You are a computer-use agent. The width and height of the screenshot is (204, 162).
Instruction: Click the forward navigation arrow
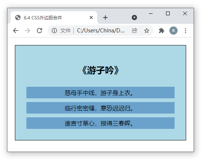tap(28, 31)
